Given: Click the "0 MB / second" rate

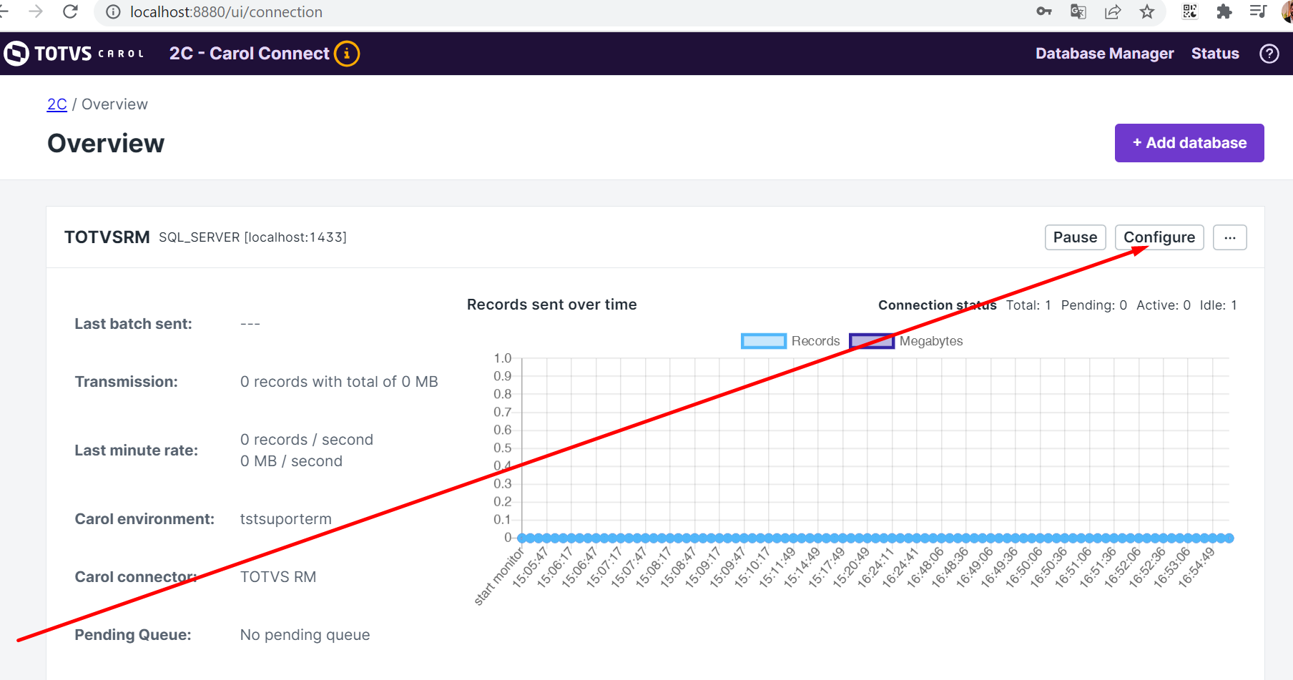Looking at the screenshot, I should click(x=291, y=461).
